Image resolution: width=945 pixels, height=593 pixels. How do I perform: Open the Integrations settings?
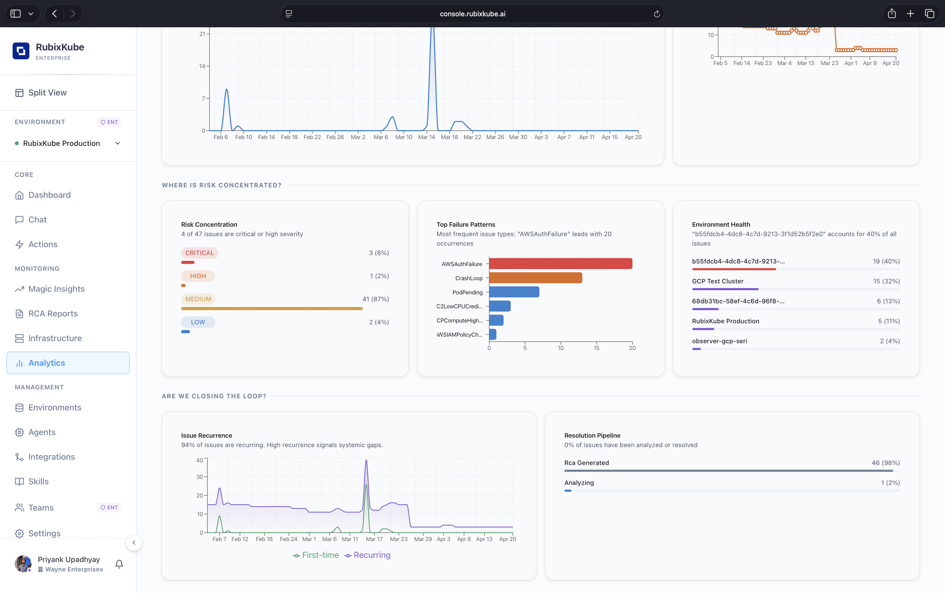click(x=51, y=457)
